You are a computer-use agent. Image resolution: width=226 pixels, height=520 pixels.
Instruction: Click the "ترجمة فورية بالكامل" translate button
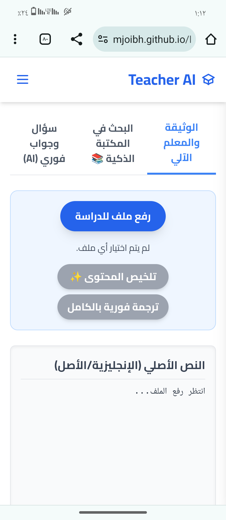pos(113,307)
